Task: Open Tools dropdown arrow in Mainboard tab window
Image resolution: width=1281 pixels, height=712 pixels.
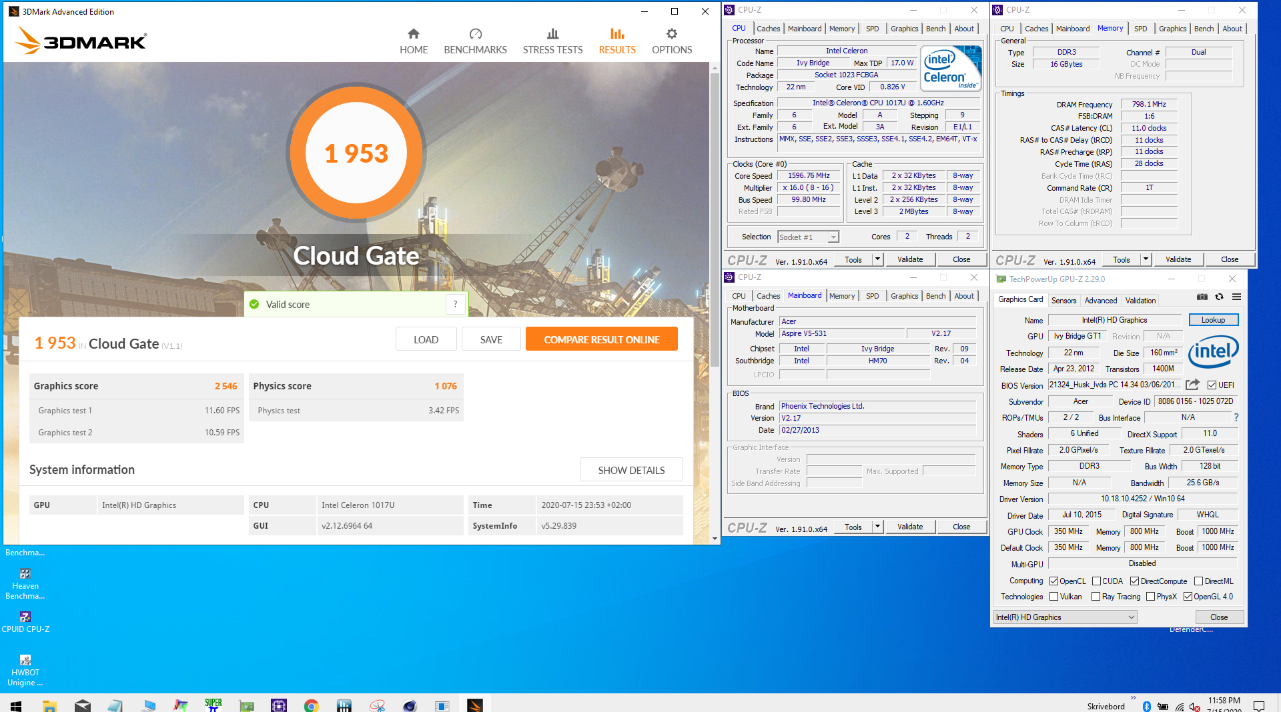Action: (877, 527)
